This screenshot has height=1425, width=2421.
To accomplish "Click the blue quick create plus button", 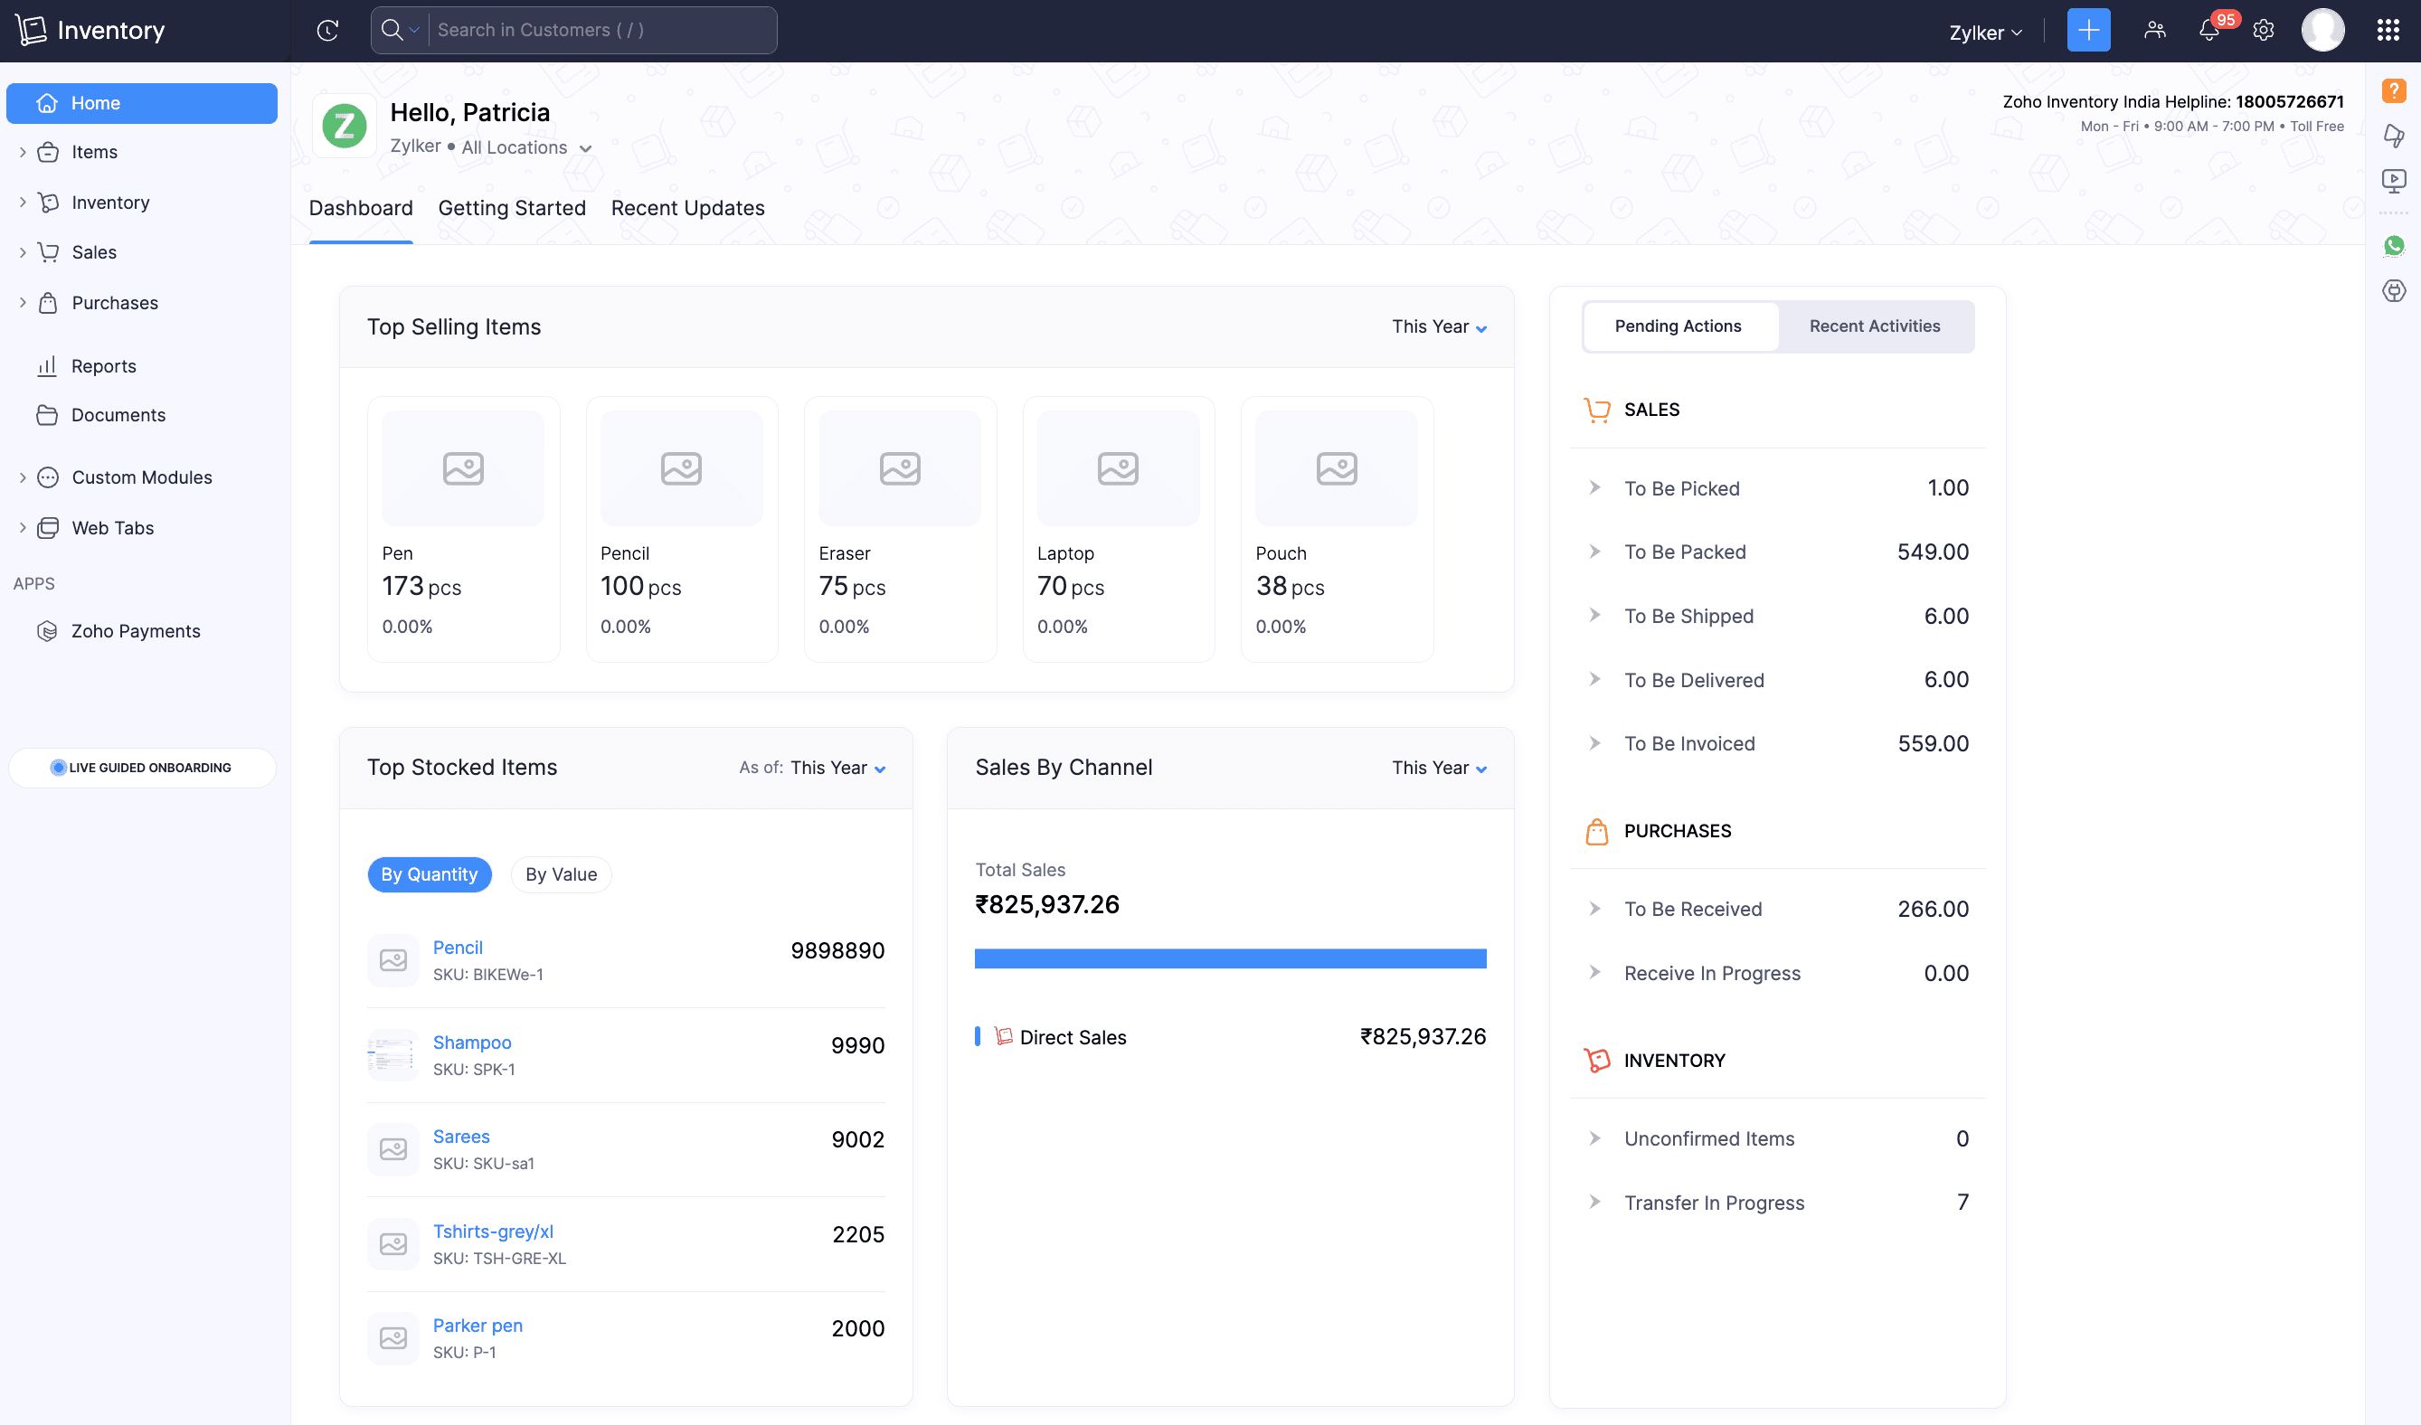I will click(2087, 31).
